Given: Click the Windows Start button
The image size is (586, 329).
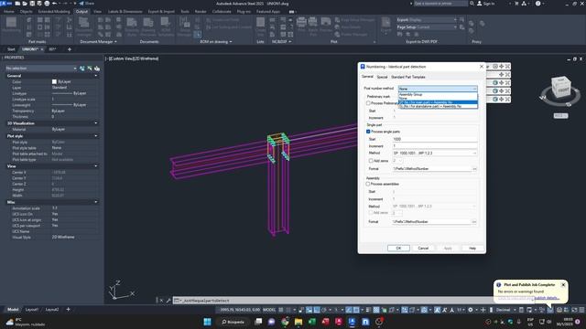Looking at the screenshot, I should (x=208, y=322).
